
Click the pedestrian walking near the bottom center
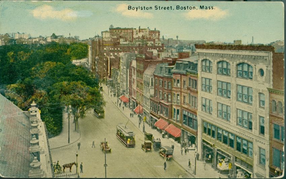pos(165,166)
